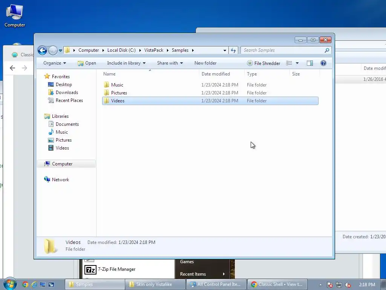Switch to Skin only Vistalike taskbar button
This screenshot has height=290, width=386.
pos(155,284)
